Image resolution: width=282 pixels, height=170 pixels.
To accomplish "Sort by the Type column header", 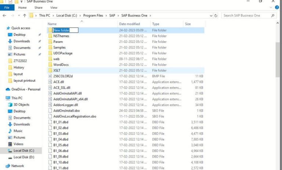I will pyautogui.click(x=156, y=24).
